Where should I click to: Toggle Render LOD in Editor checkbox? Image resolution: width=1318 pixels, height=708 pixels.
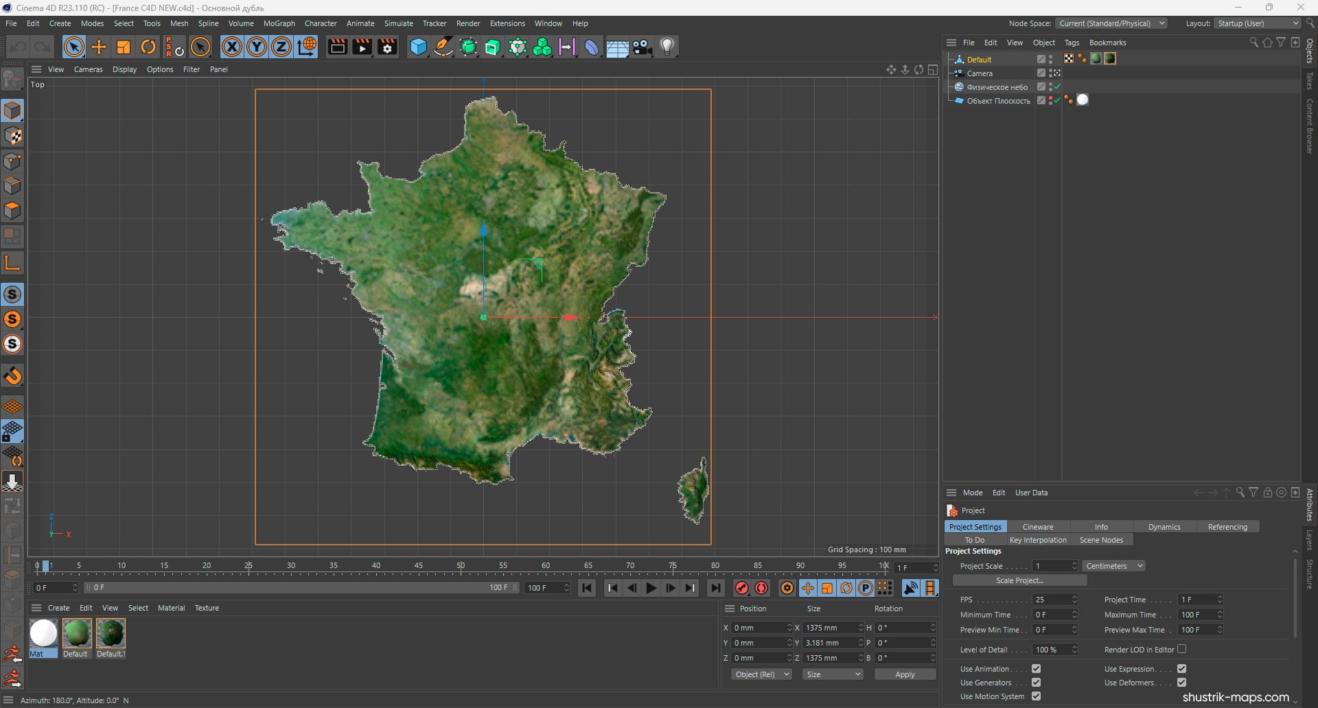pos(1181,649)
